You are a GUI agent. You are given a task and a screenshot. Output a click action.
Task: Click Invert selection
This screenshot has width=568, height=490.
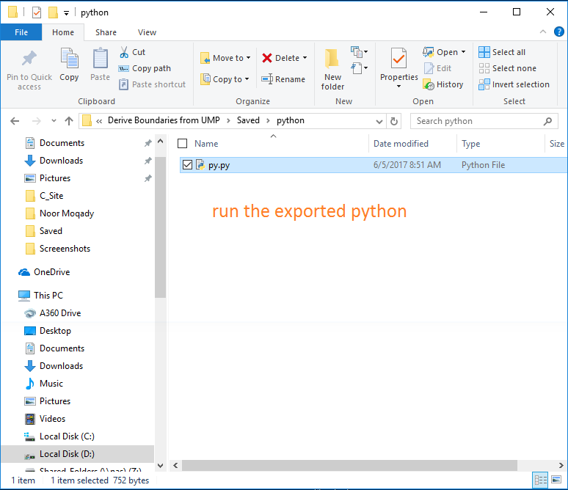click(514, 84)
